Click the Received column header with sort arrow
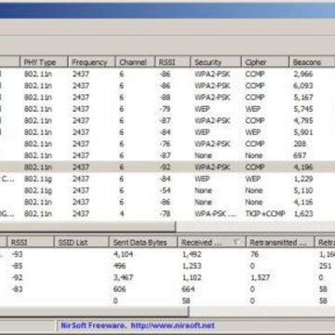This screenshot has width=335, height=335. coord(211,242)
